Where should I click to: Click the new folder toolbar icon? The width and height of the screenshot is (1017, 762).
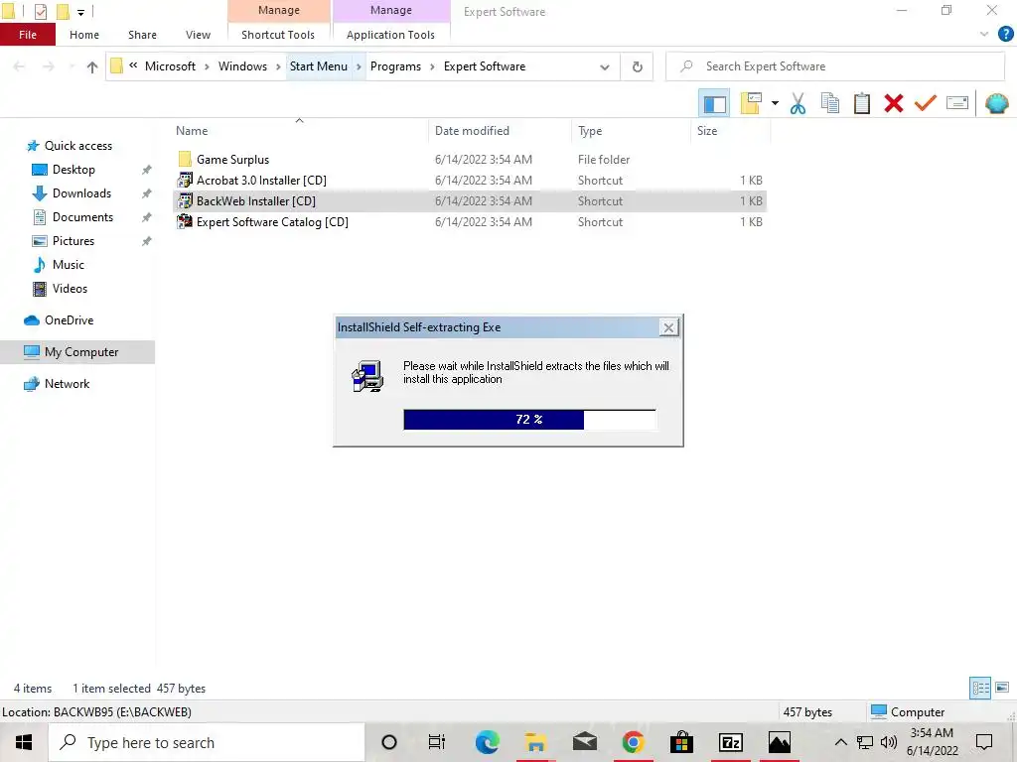[x=751, y=103]
